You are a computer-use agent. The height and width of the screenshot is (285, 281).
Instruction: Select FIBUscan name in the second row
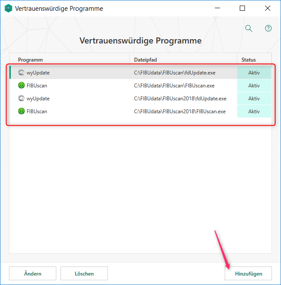37,86
